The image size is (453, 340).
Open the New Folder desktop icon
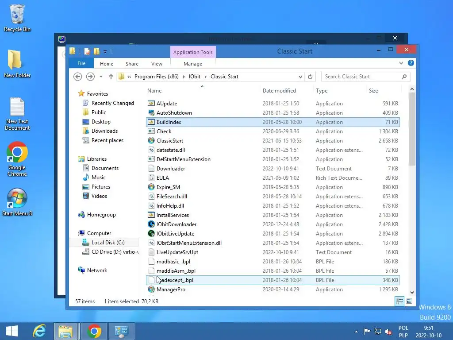17,64
